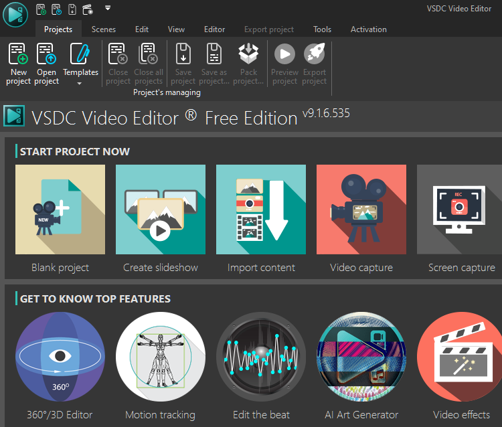Screen dimensions: 502x427
Task: Open the Export project tab
Action: pyautogui.click(x=269, y=29)
